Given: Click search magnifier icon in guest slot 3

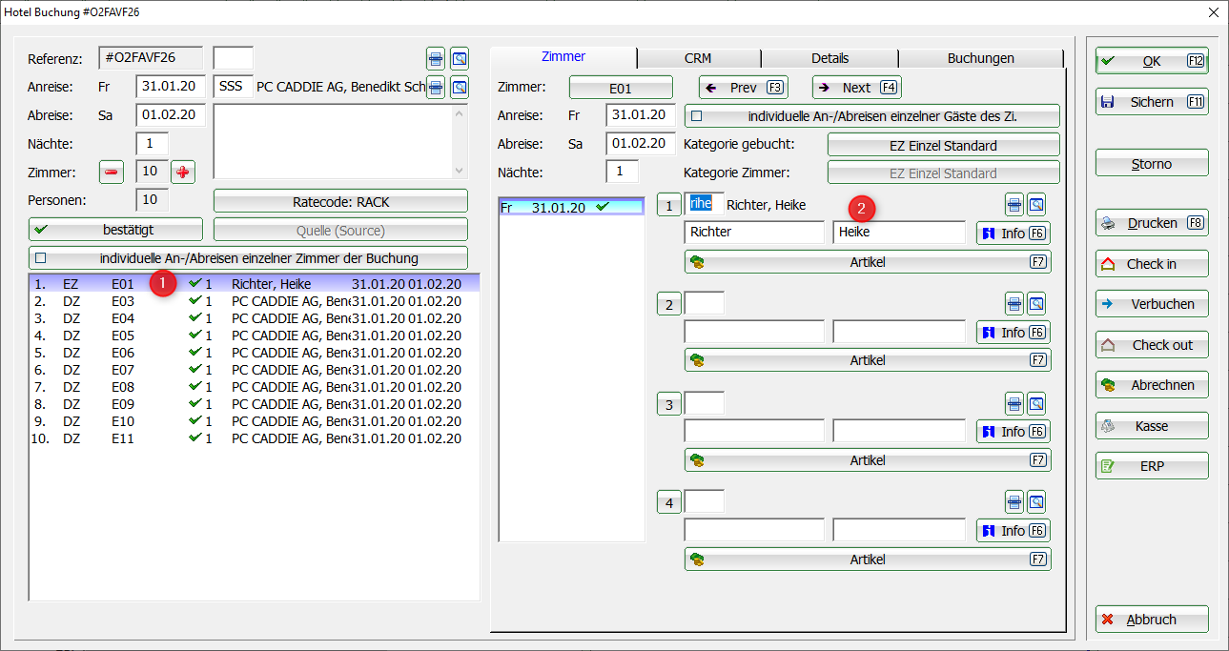Looking at the screenshot, I should (x=1036, y=403).
